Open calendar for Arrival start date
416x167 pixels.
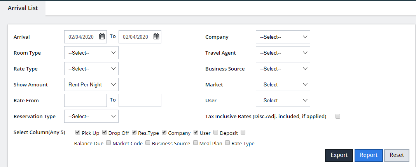102,37
